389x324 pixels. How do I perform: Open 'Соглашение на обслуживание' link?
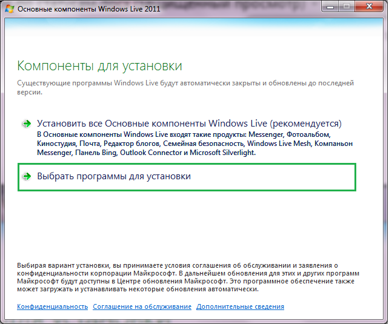pyautogui.click(x=142, y=306)
